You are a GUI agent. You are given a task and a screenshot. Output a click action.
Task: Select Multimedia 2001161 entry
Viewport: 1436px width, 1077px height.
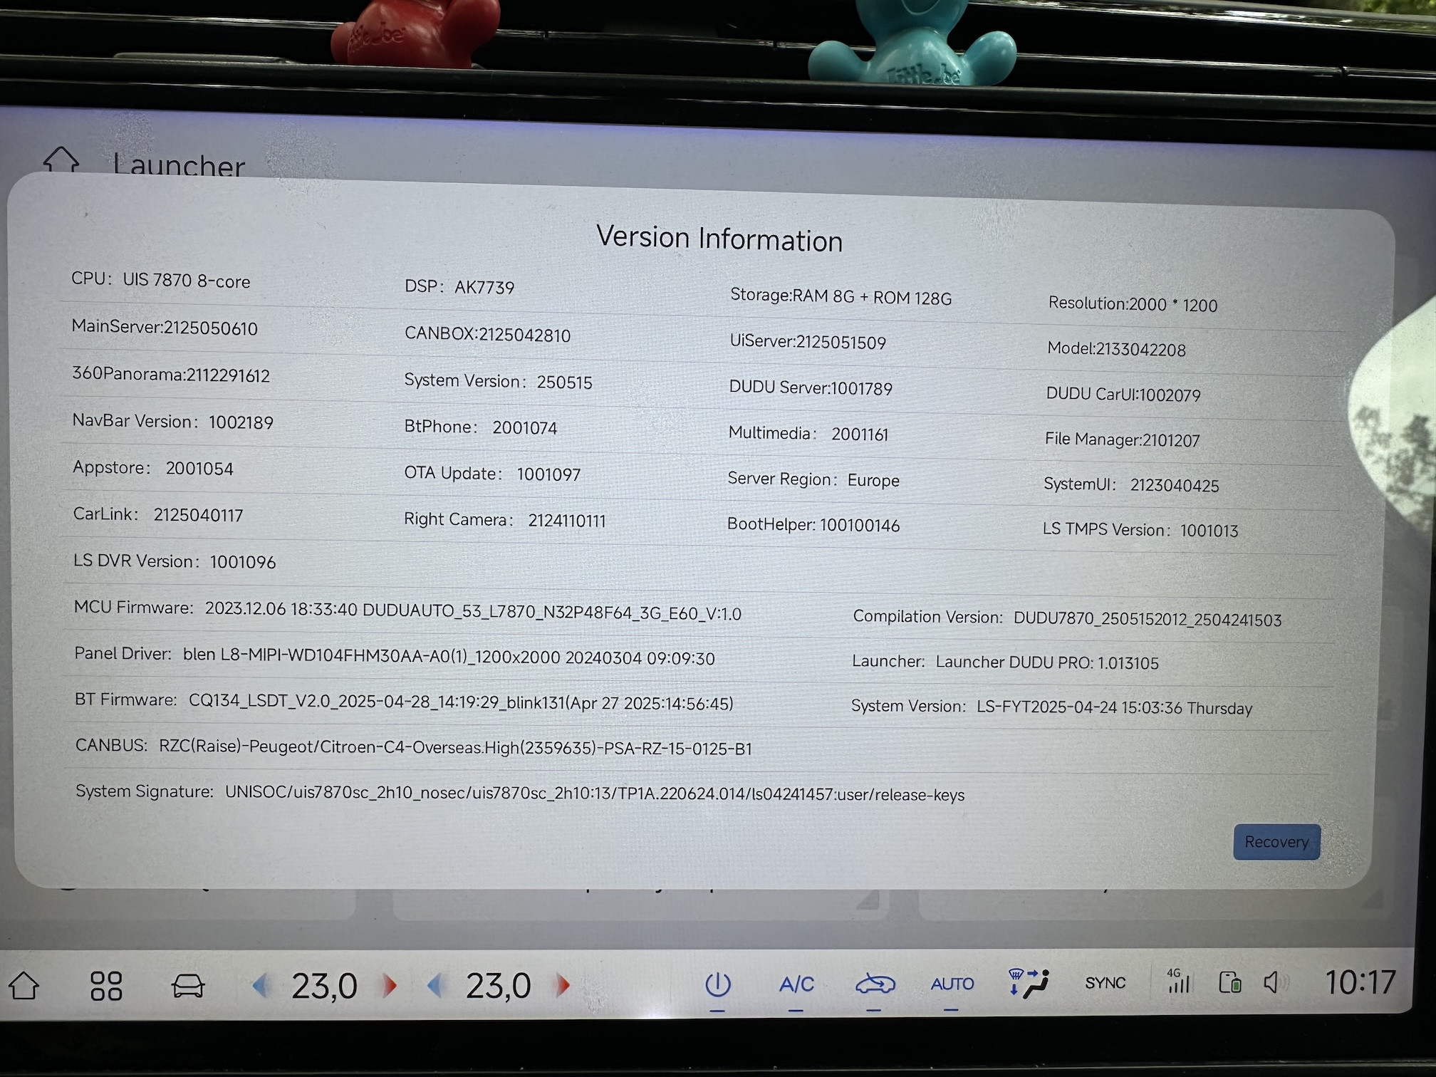pos(808,434)
